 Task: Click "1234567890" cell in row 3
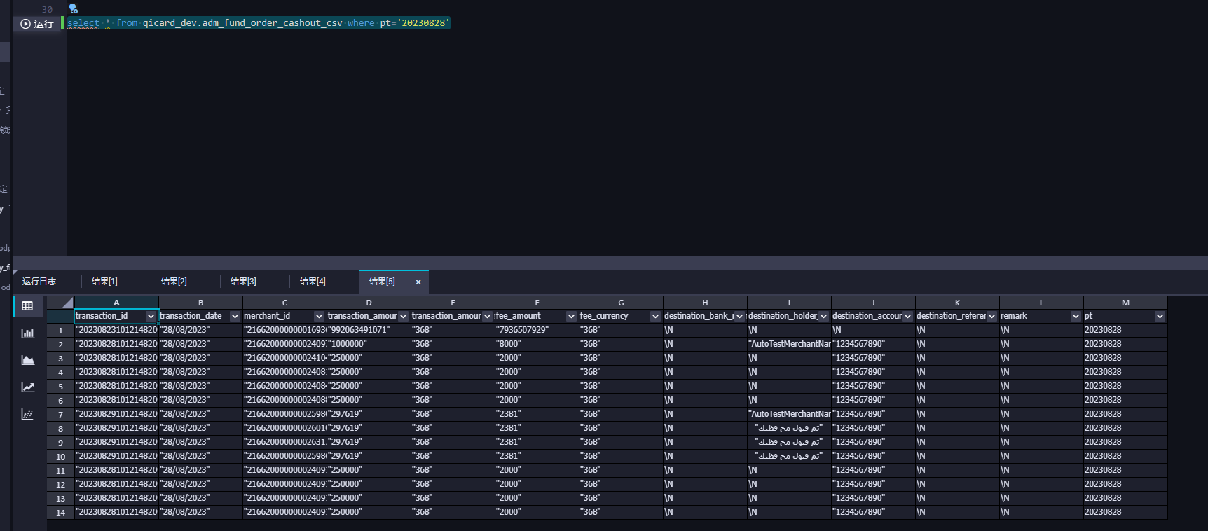pos(873,358)
